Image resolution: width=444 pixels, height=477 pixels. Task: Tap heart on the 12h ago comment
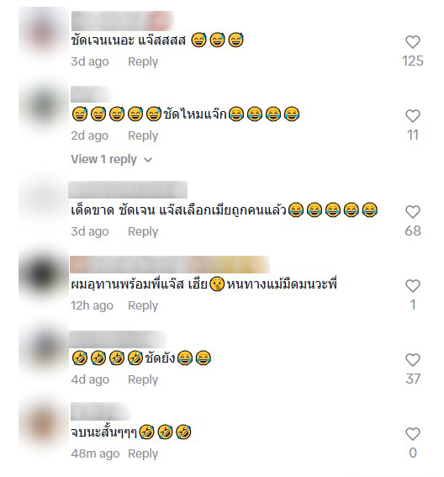click(413, 286)
